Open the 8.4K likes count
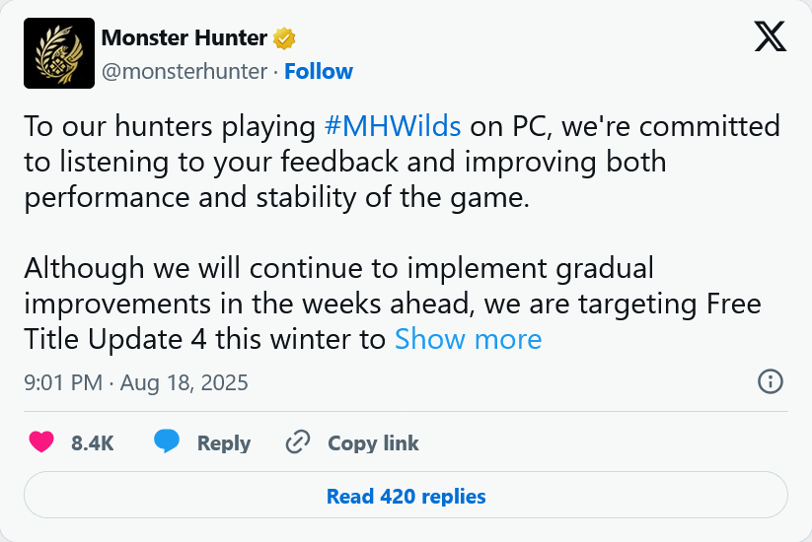This screenshot has width=812, height=542. coord(92,443)
